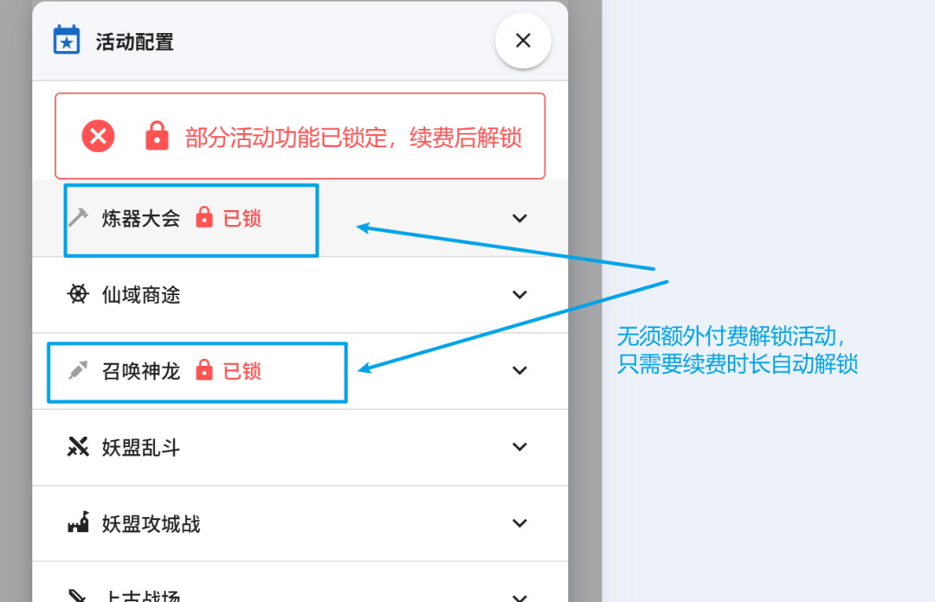Click the hammer icon for 炼器大会

tap(78, 218)
